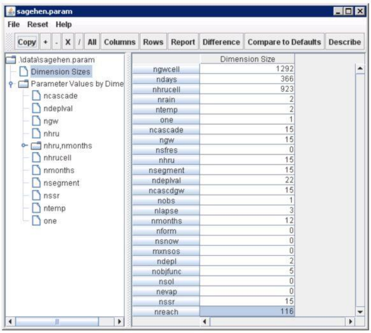The width and height of the screenshot is (371, 333).
Task: Click the divide (/) toolbar button
Action: tap(79, 42)
